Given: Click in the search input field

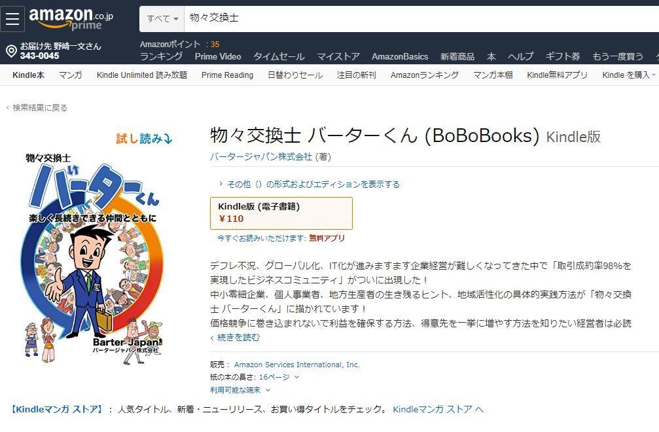Looking at the screenshot, I should [x=419, y=18].
